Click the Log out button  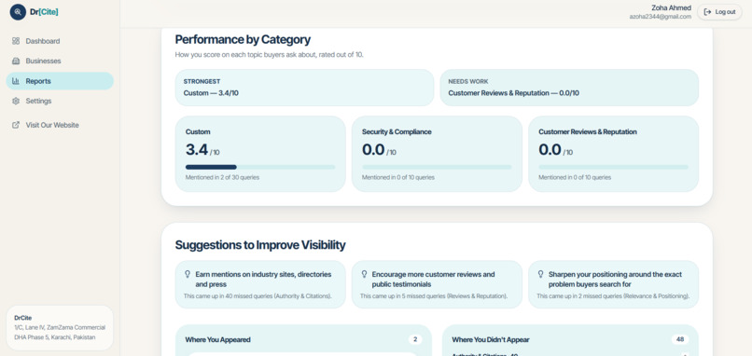click(x=719, y=12)
